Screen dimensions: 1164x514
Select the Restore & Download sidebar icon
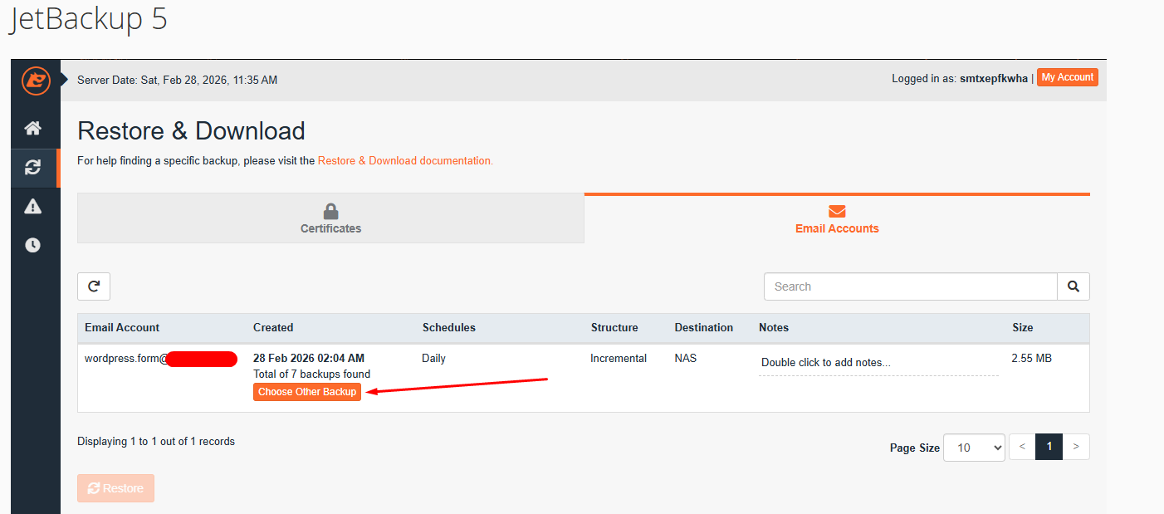coord(33,168)
